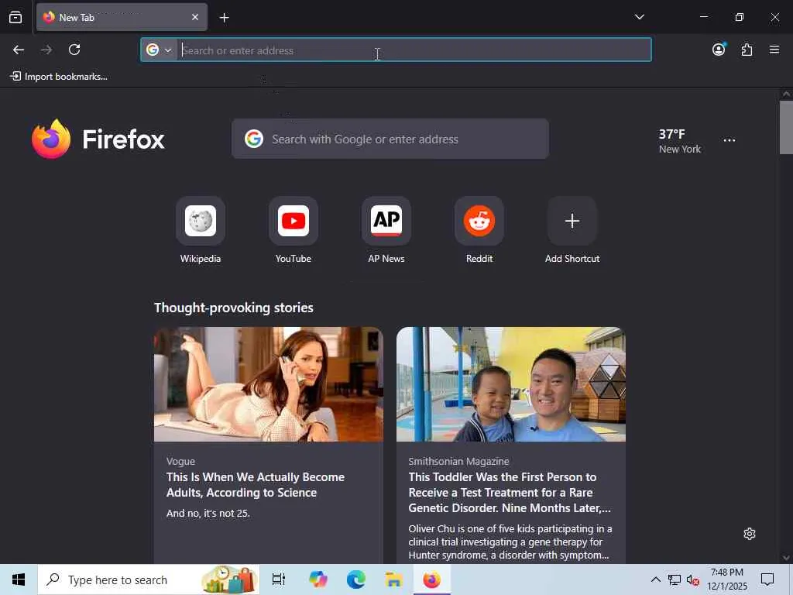
Task: Open the notification center icon
Action: click(x=767, y=580)
